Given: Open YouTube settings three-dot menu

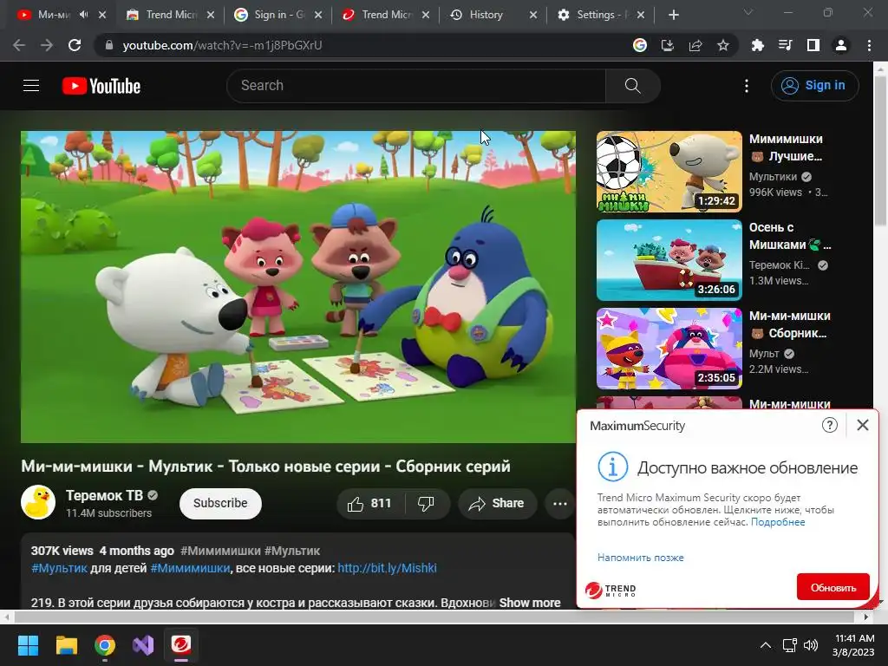Looking at the screenshot, I should click(x=747, y=86).
